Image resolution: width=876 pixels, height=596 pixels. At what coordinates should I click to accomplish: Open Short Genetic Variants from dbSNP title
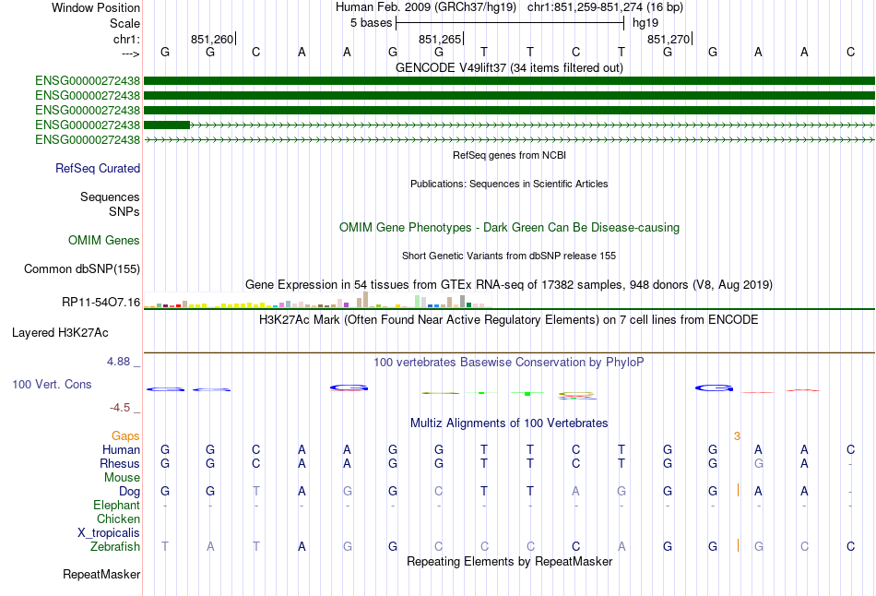509,256
